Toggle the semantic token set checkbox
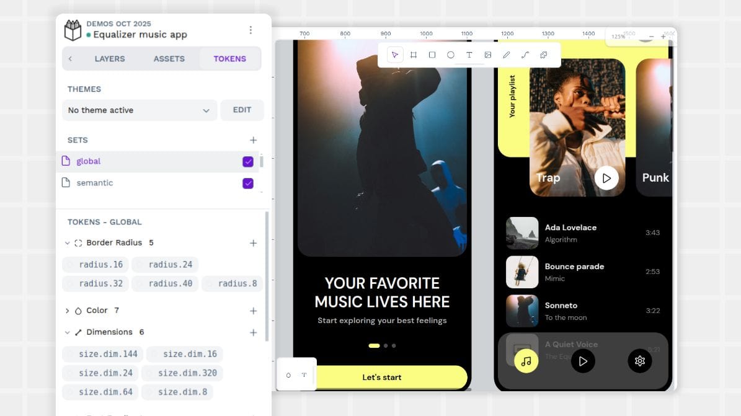Screen dimensions: 741x416 (247, 183)
